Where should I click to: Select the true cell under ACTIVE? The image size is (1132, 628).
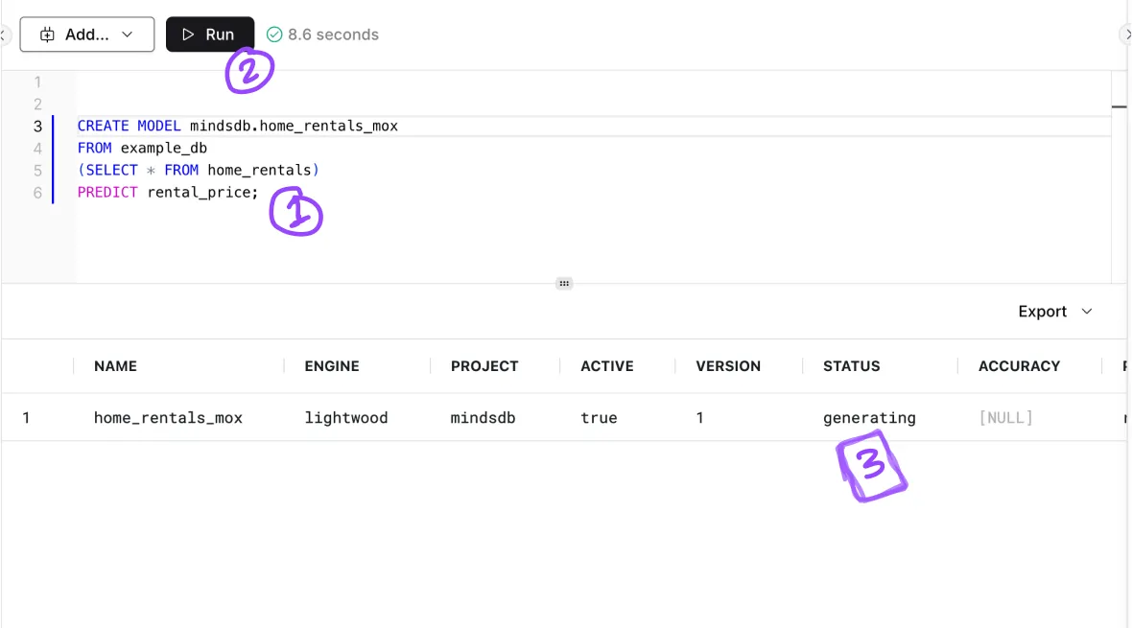click(x=599, y=418)
